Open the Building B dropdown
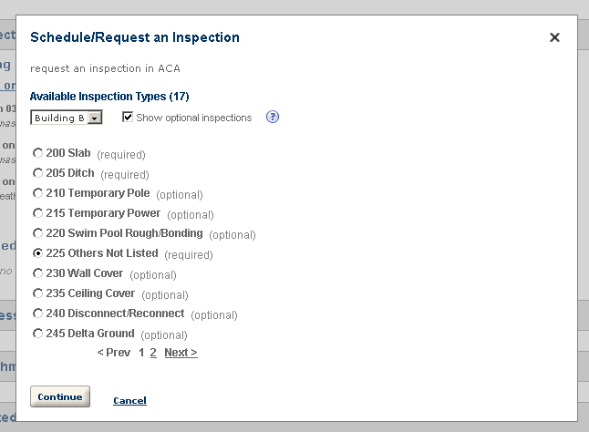The height and width of the screenshot is (432, 589). (95, 118)
